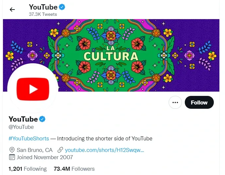
Task: Click the back arrow icon
Action: click(x=13, y=10)
